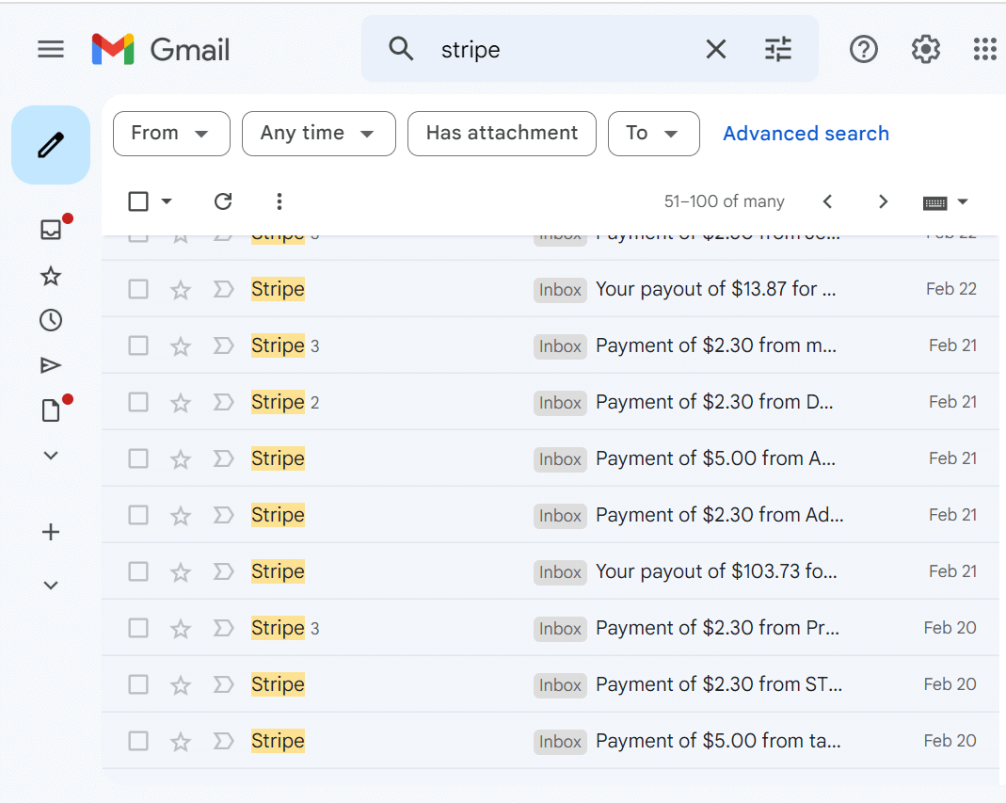Click Stripe sender of $2.30 from Ad... email
1006x803 pixels.
tap(278, 516)
